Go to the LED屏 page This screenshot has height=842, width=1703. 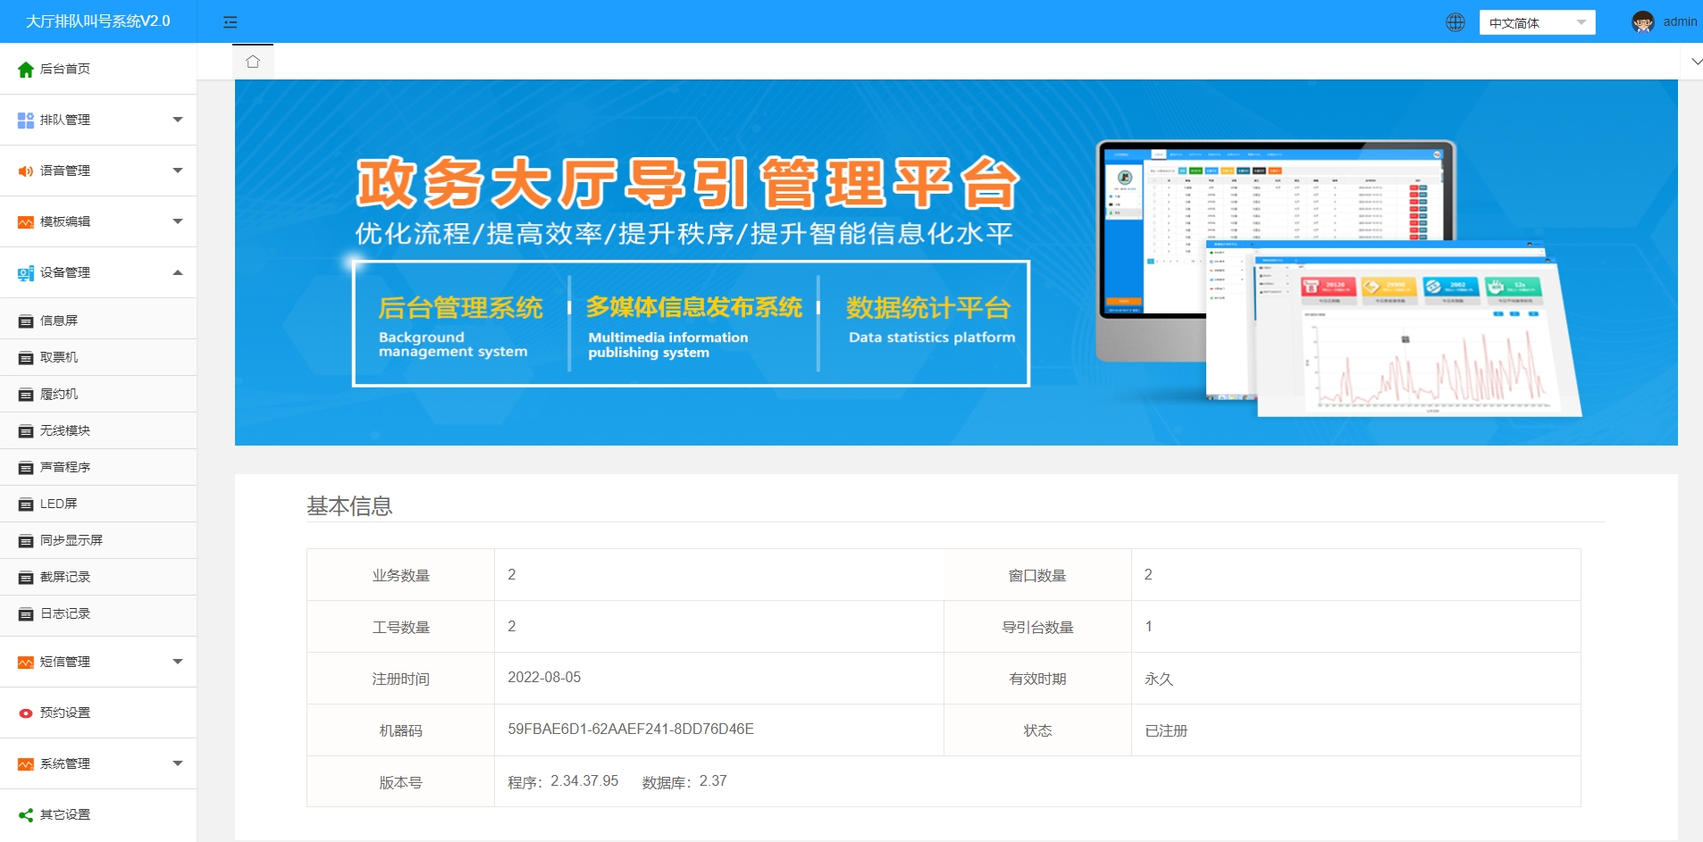tap(59, 504)
